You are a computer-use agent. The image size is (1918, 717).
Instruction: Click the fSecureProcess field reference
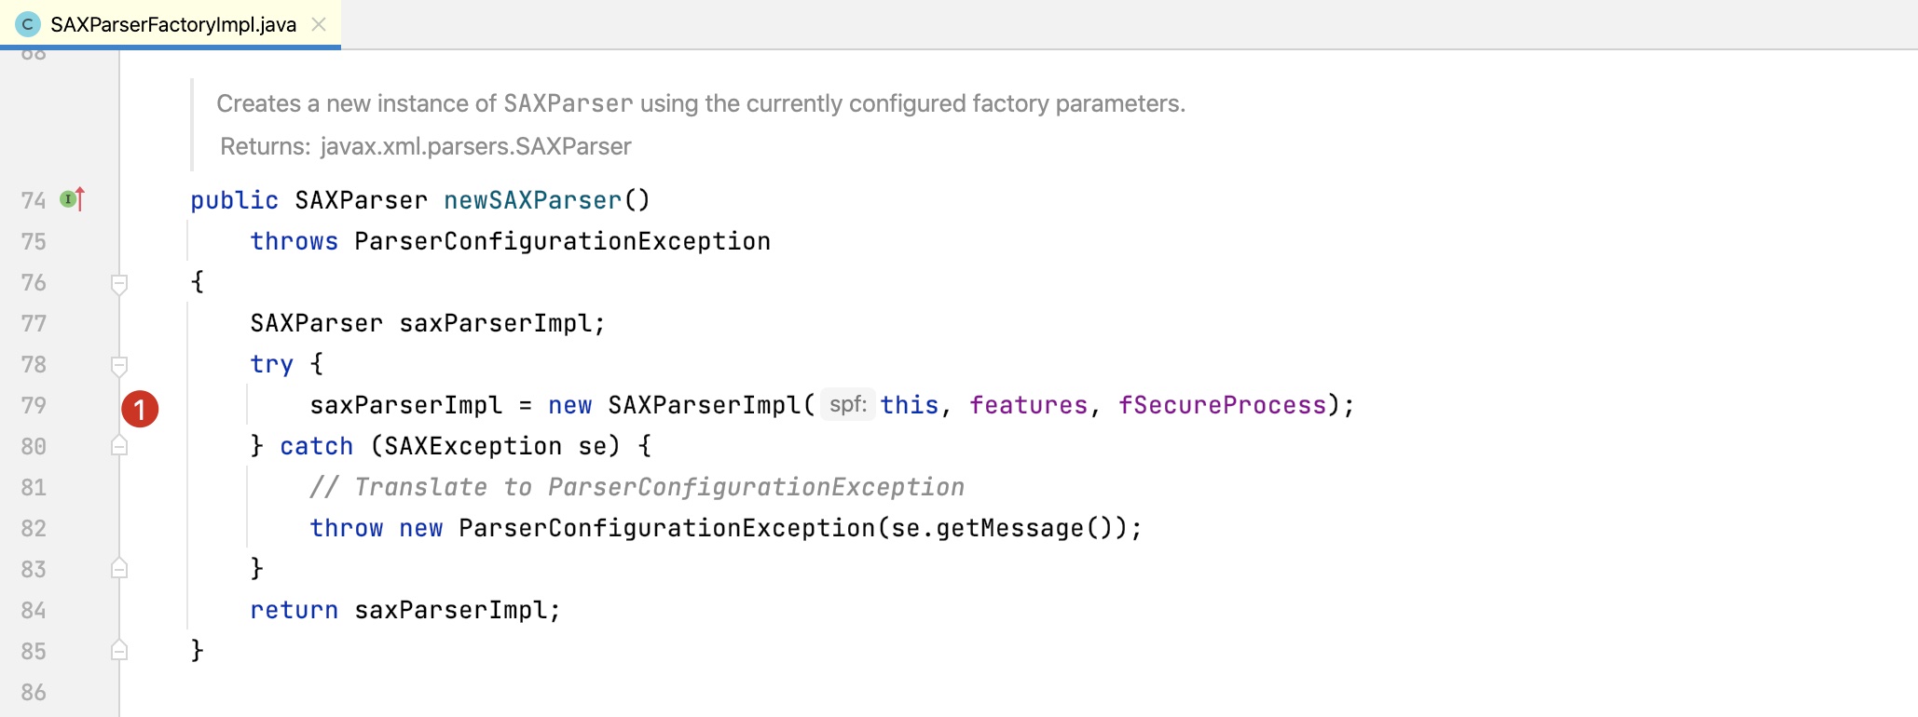tap(1222, 405)
